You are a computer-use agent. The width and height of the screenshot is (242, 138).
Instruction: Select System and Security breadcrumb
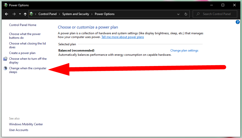click(76, 14)
